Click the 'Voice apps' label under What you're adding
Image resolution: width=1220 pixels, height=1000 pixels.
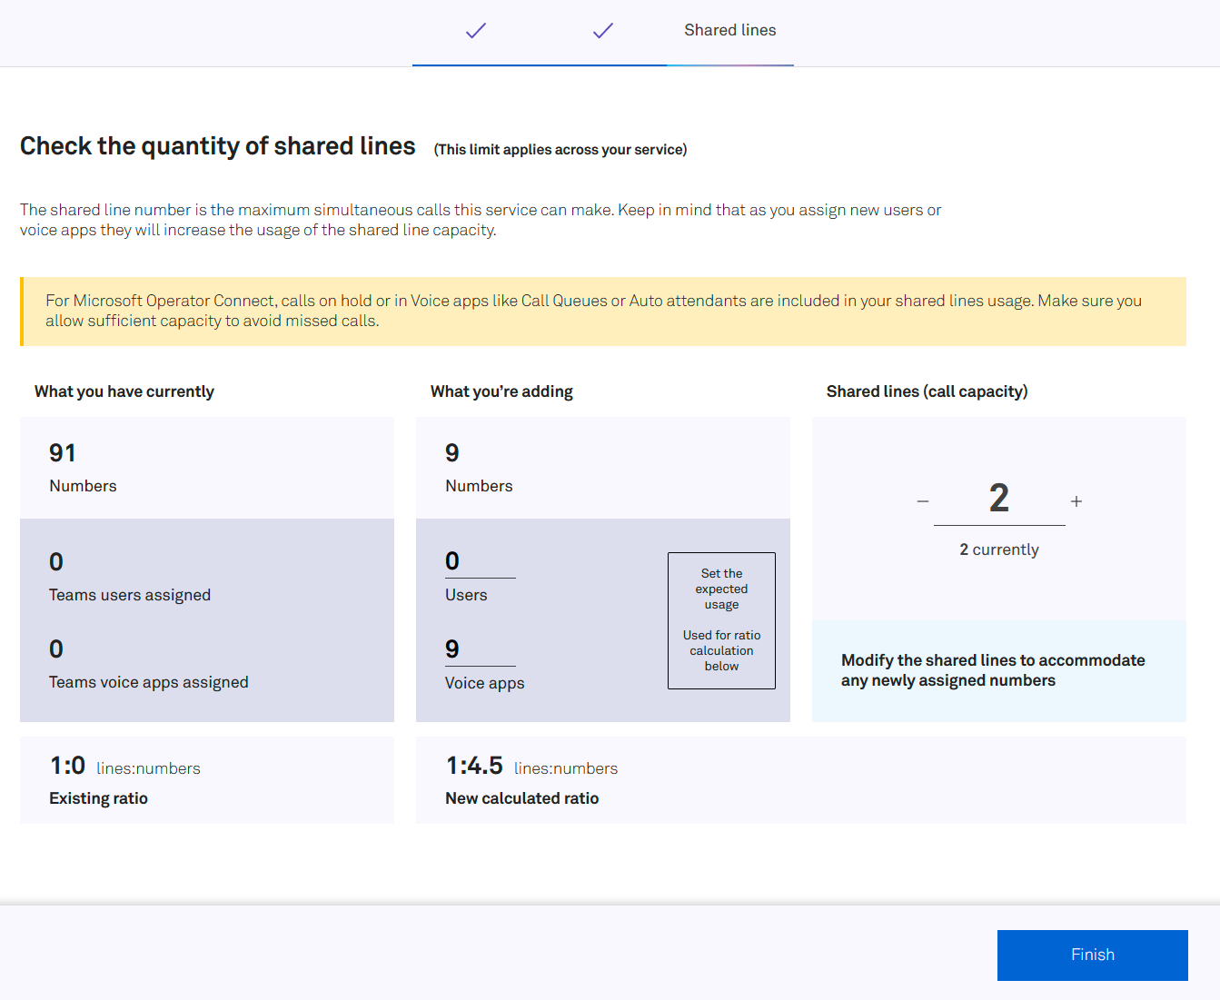tap(485, 683)
